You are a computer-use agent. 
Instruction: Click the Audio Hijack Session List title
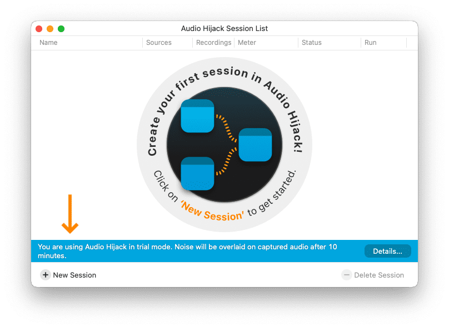pos(224,29)
